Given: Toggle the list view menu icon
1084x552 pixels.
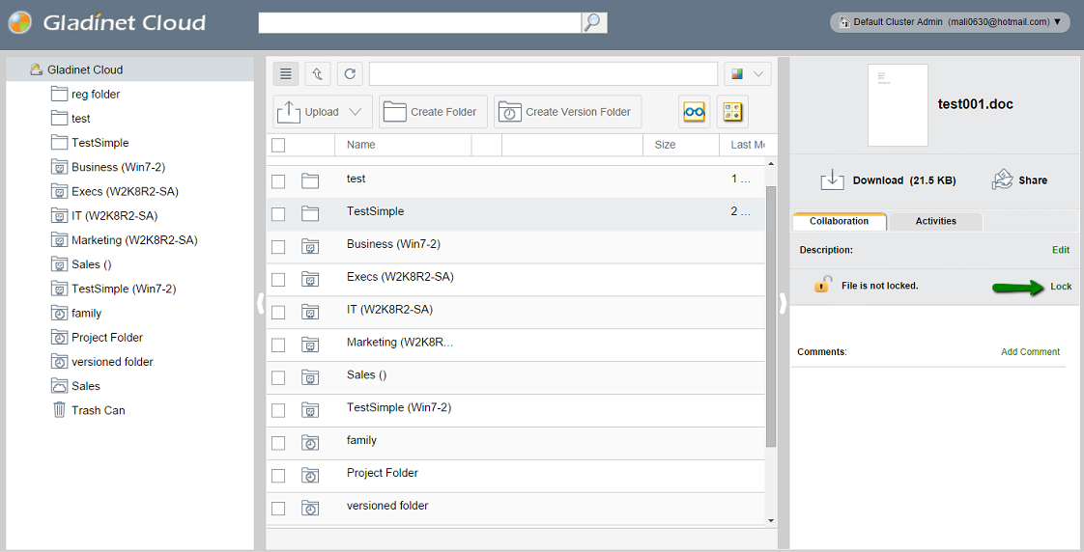Looking at the screenshot, I should click(286, 74).
